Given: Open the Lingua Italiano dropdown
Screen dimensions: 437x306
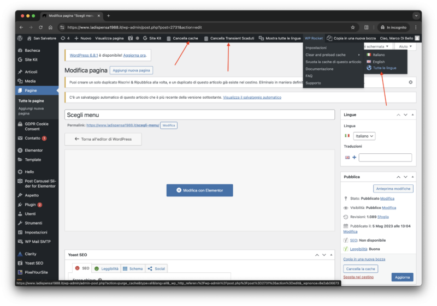Looking at the screenshot, I should pyautogui.click(x=364, y=136).
